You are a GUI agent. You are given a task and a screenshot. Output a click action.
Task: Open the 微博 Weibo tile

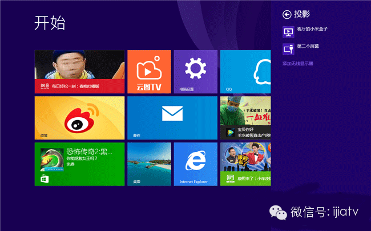coord(79,118)
